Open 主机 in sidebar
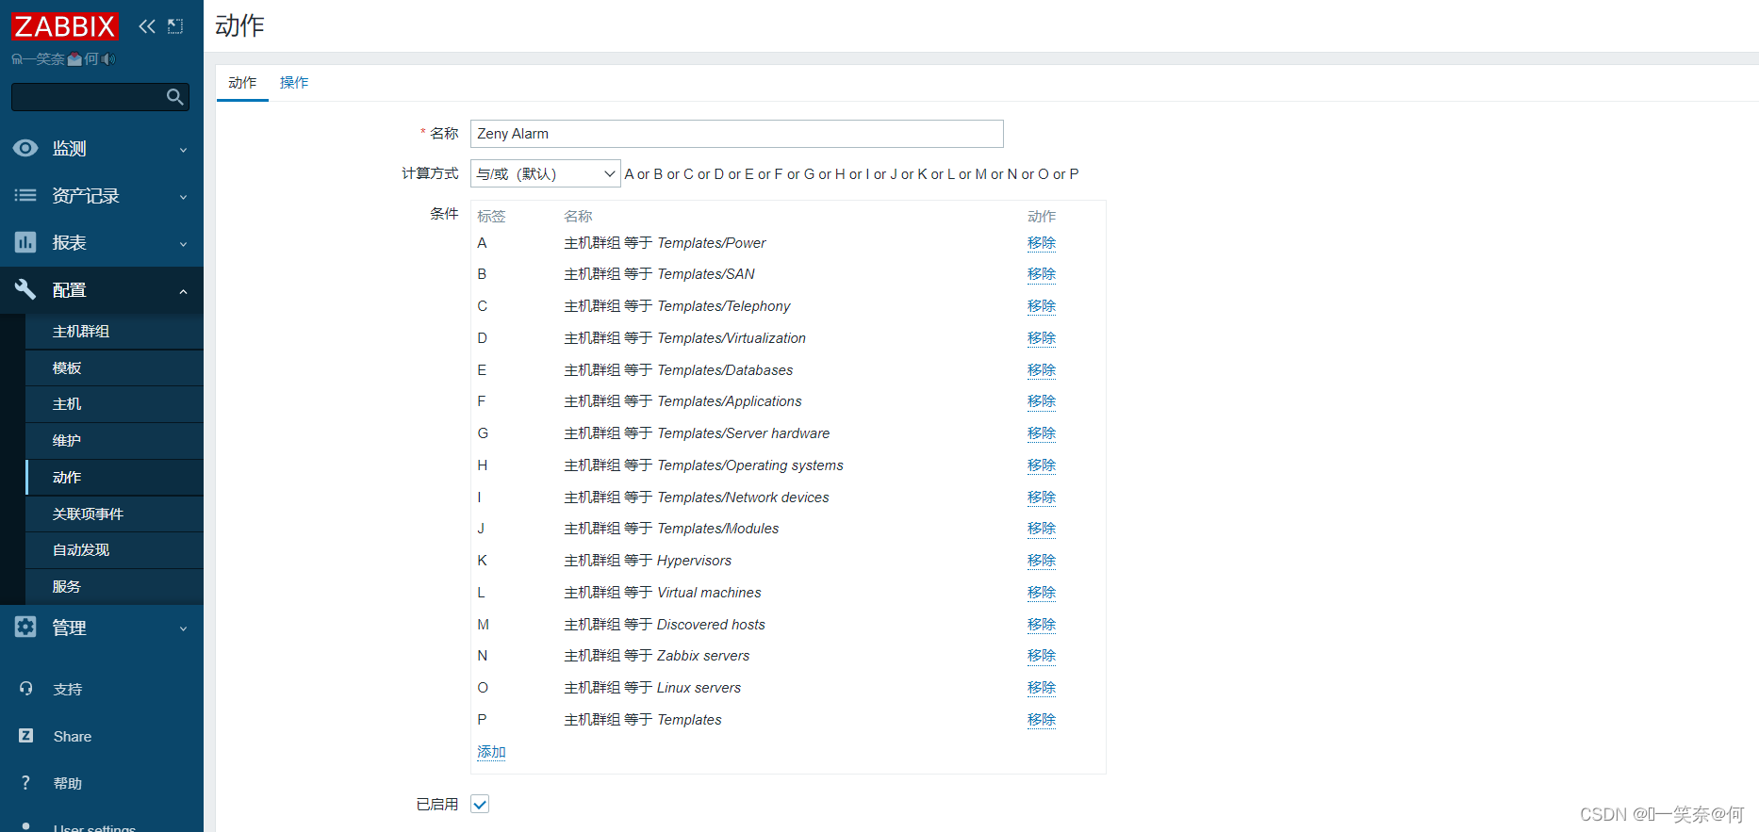Screen dimensions: 1759x832 click(x=114, y=403)
